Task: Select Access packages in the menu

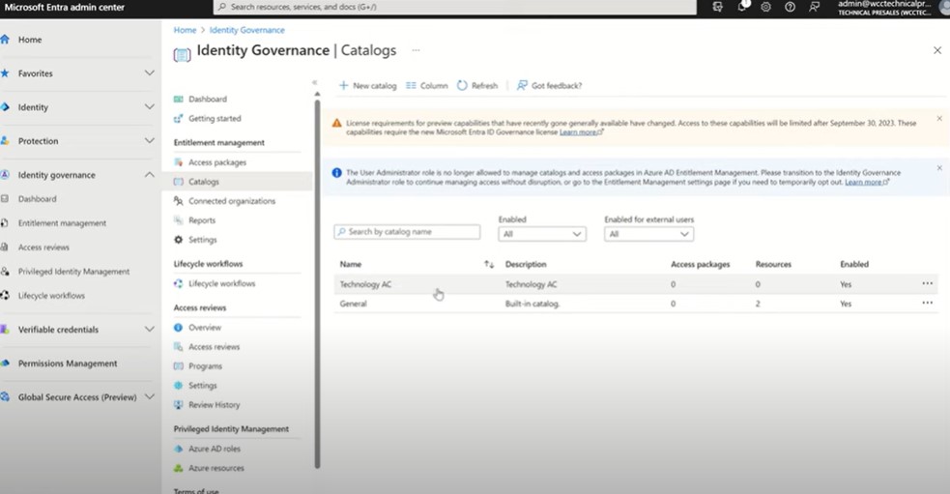Action: (x=216, y=162)
